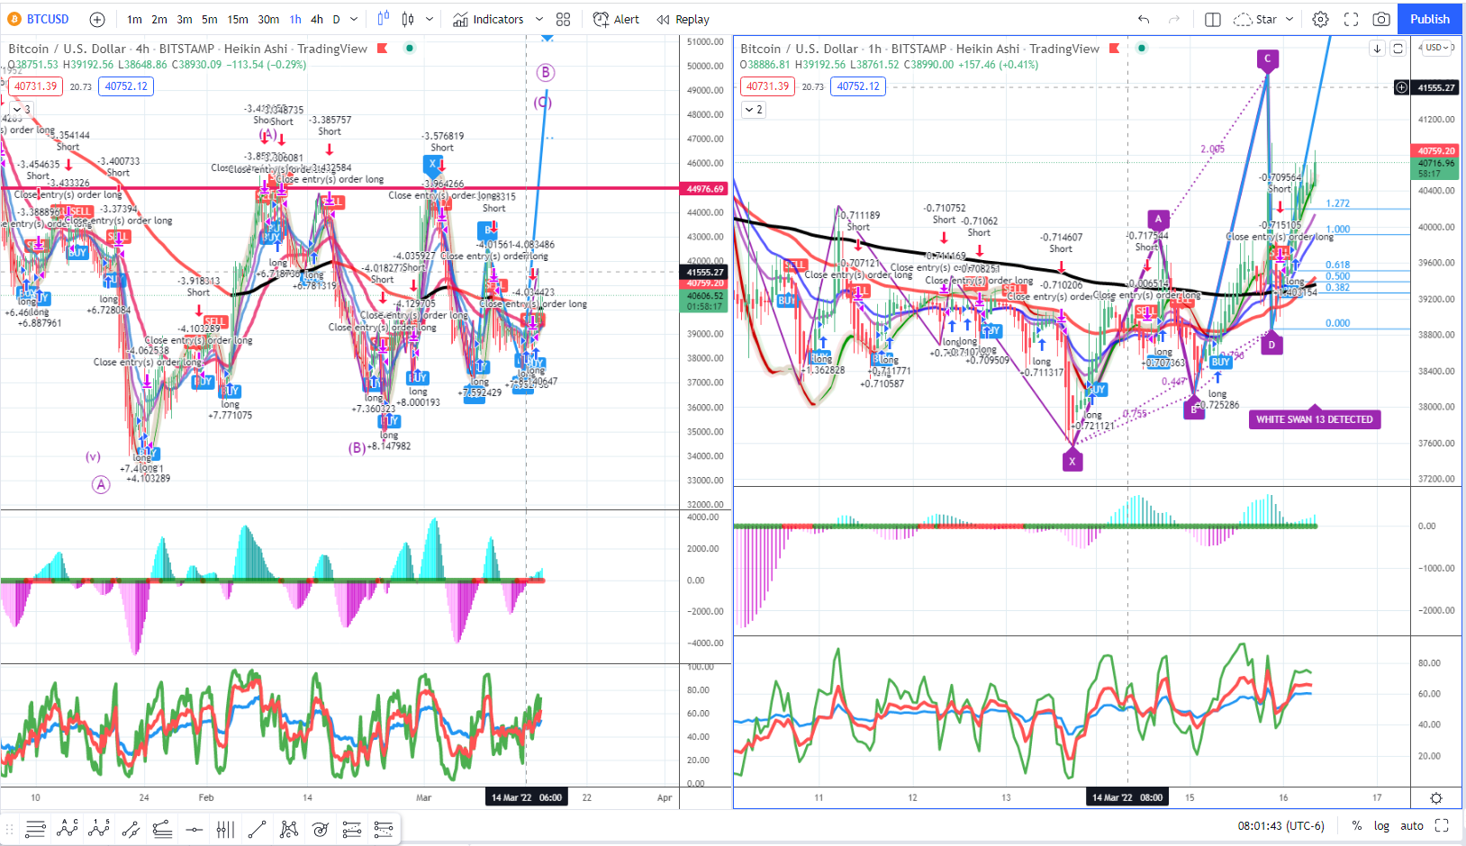Open the chart layout selector icon
Viewport: 1466px width, 846px height.
tap(1213, 19)
